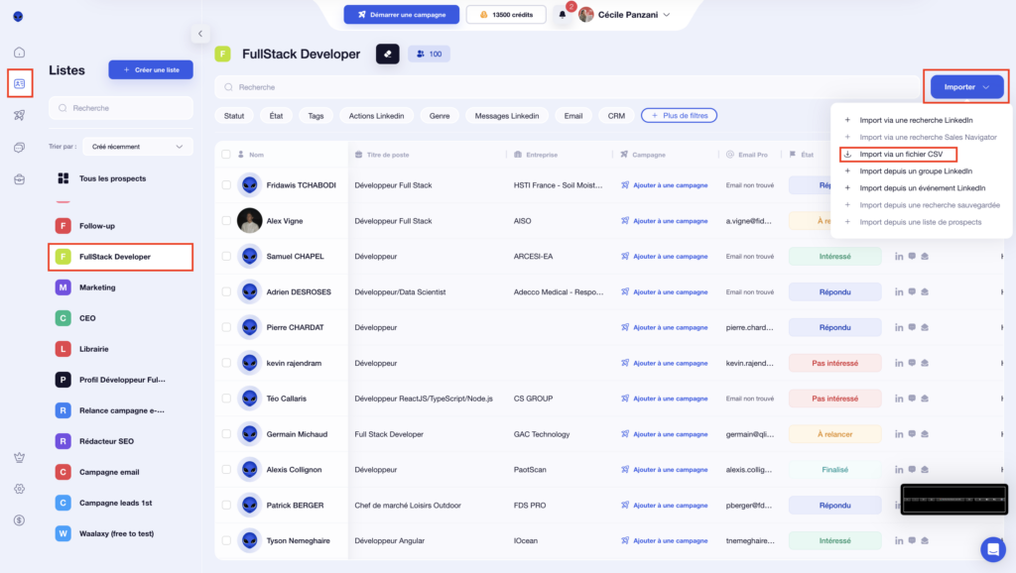Screen dimensions: 1016x573
Task: Open the crown subscription sidebar icon
Action: tap(20, 458)
